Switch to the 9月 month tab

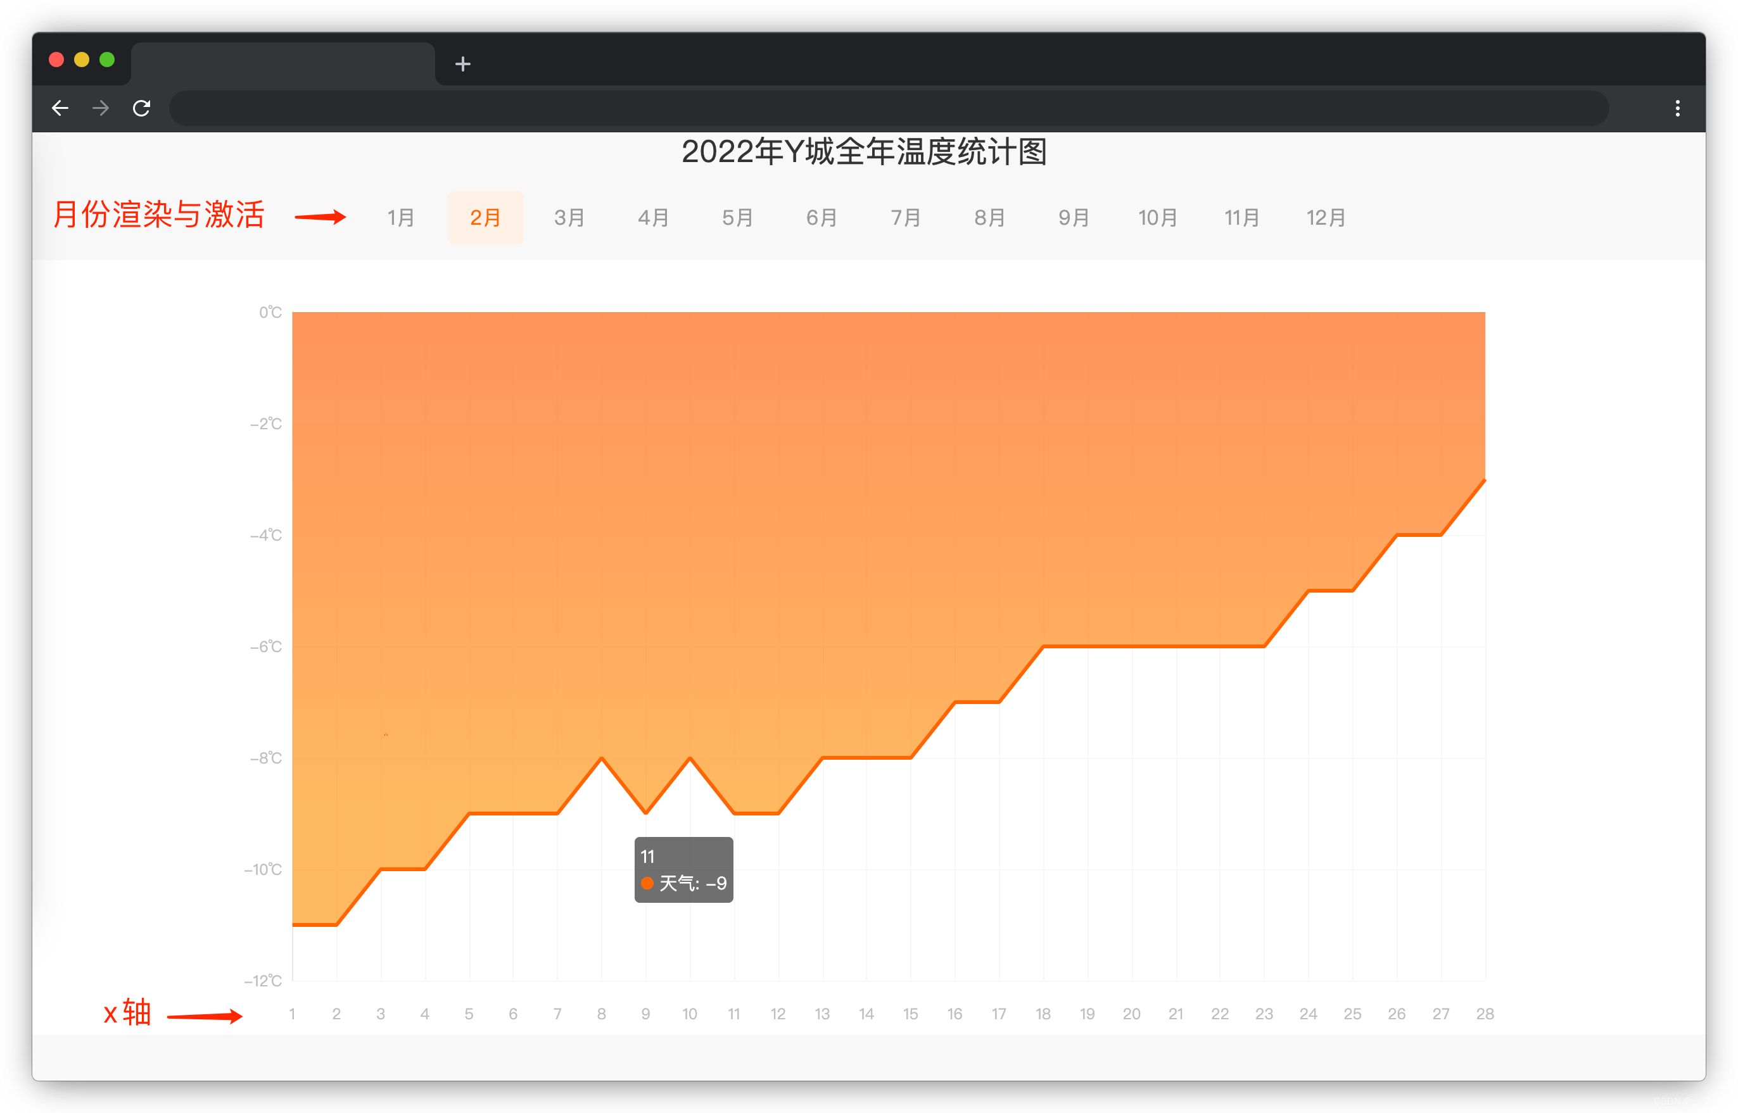pos(1074,218)
